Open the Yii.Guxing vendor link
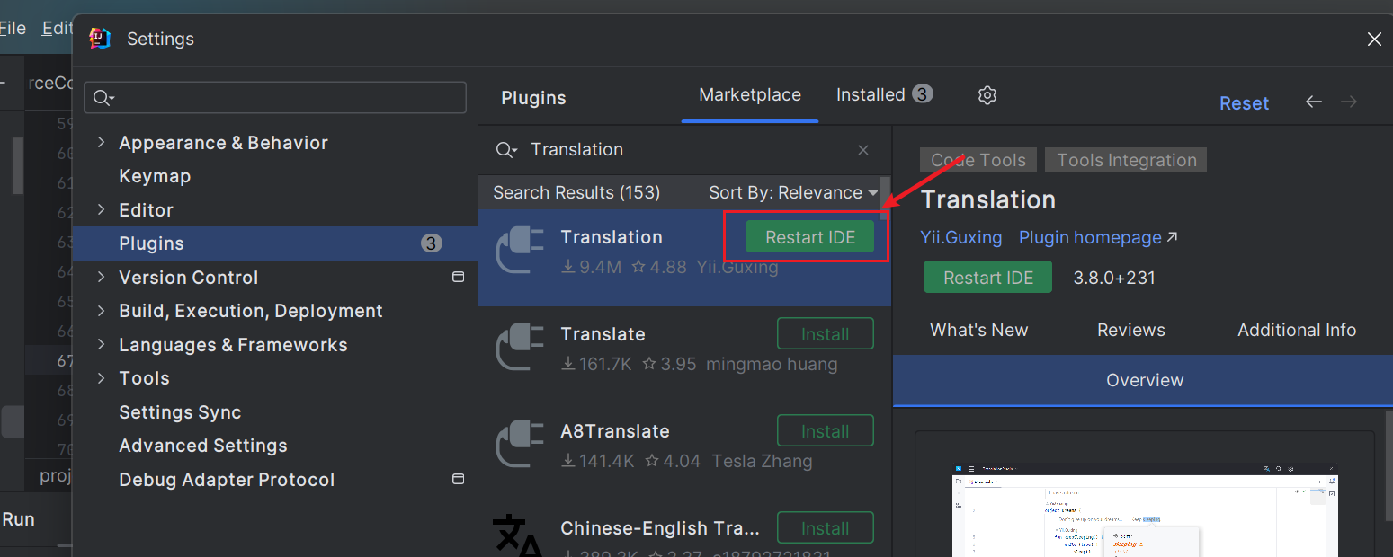 click(960, 237)
